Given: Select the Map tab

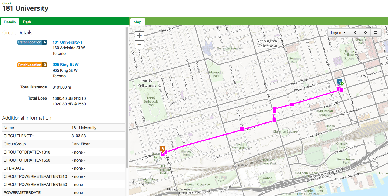Looking at the screenshot, I should pos(137,22).
